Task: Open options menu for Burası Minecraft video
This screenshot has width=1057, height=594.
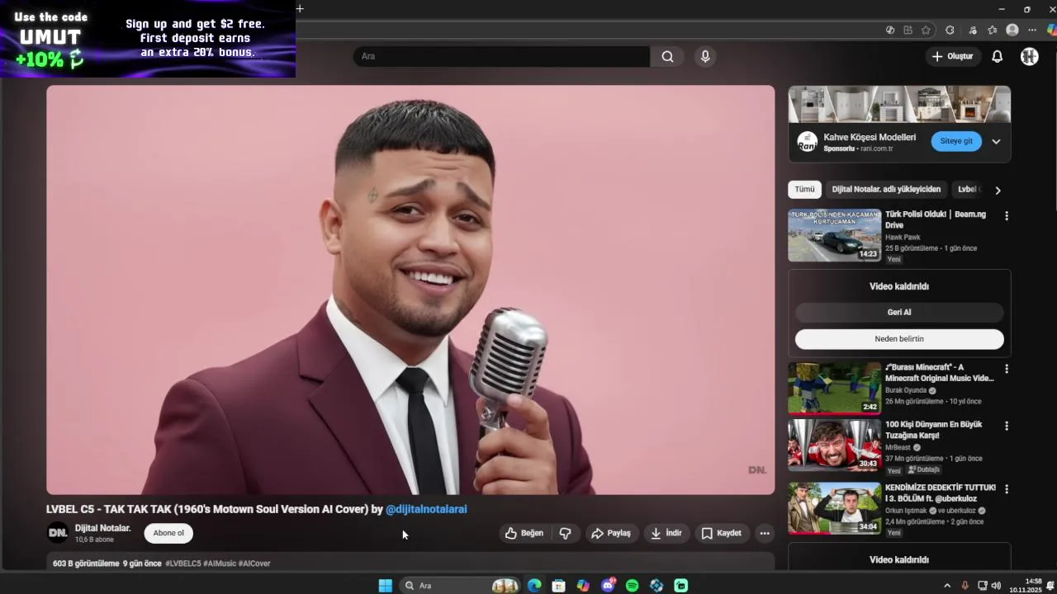Action: point(1006,369)
